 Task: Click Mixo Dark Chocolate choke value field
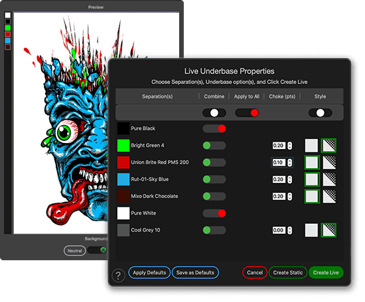tap(279, 196)
